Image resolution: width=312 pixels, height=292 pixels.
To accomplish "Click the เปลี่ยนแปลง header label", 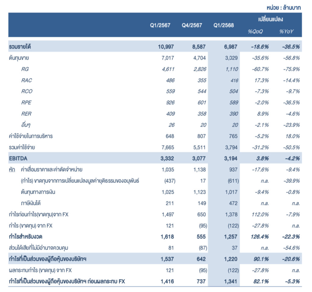I will [270, 19].
